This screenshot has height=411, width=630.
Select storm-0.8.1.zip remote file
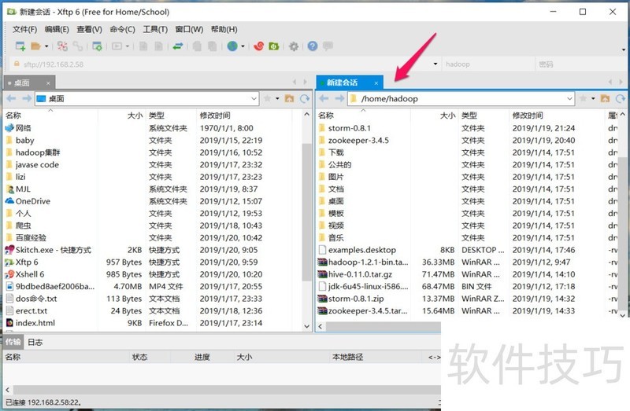coord(356,299)
